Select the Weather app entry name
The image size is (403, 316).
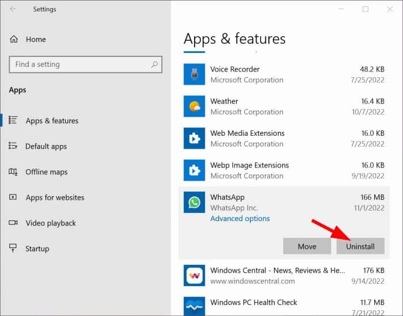pos(224,101)
